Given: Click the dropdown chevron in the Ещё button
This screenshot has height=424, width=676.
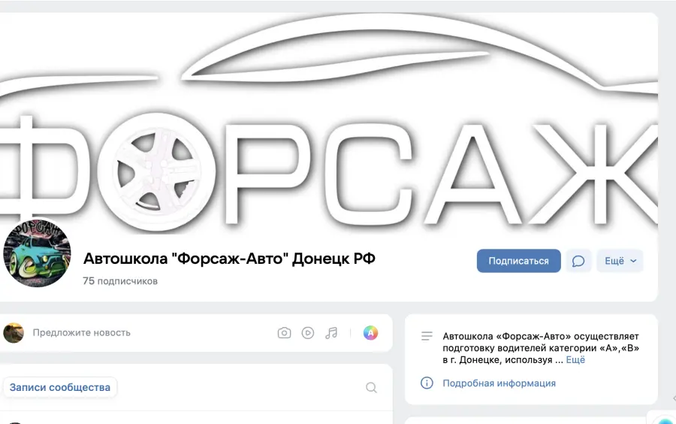Looking at the screenshot, I should pos(633,261).
